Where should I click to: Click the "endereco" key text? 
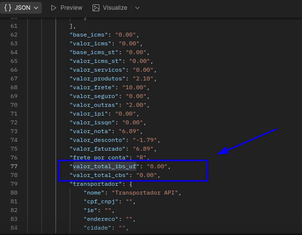101,219
